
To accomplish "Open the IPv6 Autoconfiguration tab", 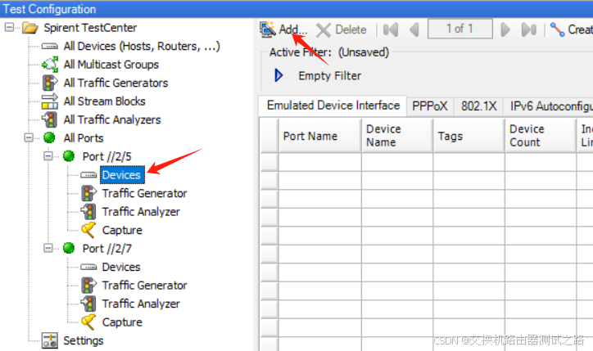I will (x=549, y=106).
